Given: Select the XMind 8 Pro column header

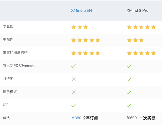Looking at the screenshot, I should [x=138, y=11].
